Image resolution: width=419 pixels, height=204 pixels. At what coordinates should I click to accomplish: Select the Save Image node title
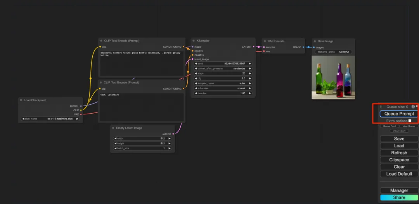coord(326,41)
